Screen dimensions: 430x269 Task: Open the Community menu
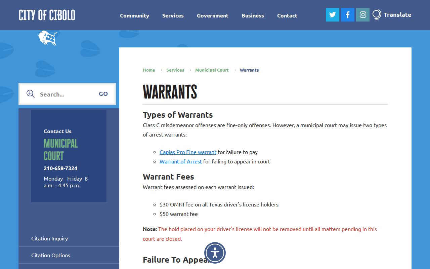pos(134,15)
